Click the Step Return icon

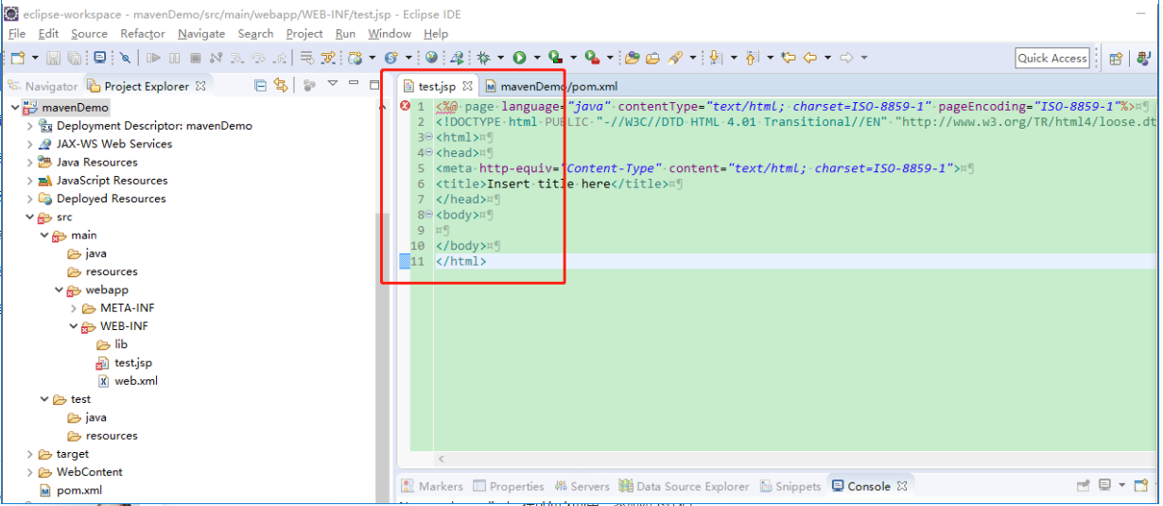280,58
